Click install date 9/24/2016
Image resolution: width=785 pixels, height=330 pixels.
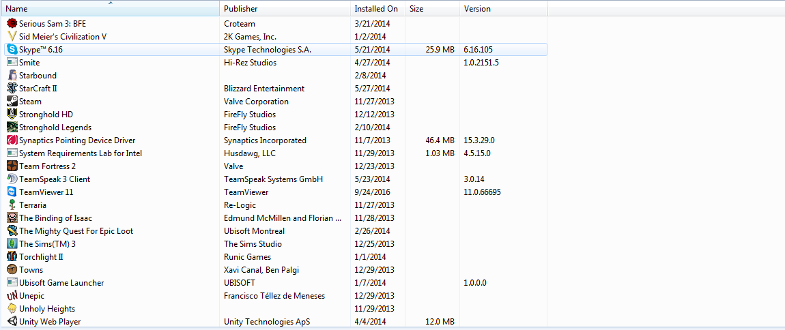372,192
